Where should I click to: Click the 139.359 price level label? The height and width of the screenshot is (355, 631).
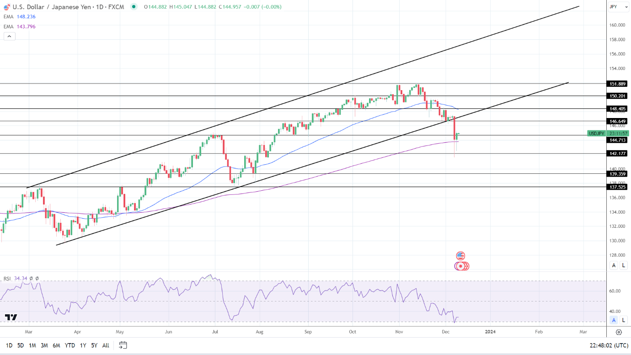[617, 174]
